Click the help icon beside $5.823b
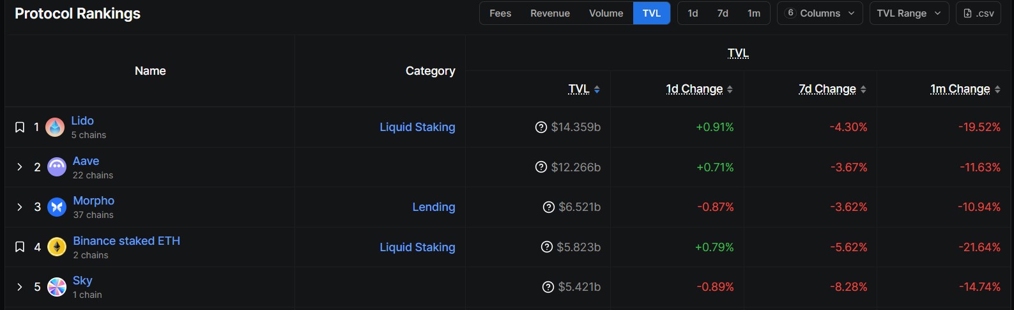The height and width of the screenshot is (310, 1014). click(546, 247)
